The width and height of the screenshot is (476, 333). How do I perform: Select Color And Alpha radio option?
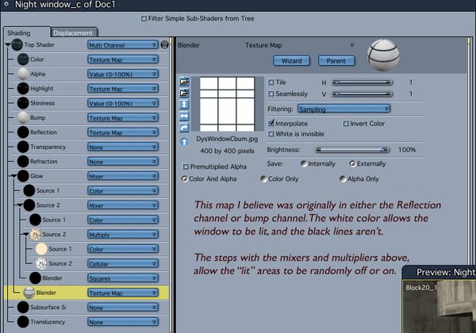184,179
